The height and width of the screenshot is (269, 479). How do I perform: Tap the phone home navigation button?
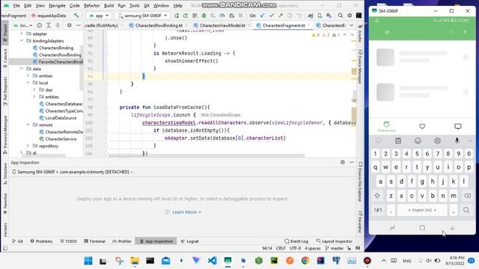click(x=422, y=228)
